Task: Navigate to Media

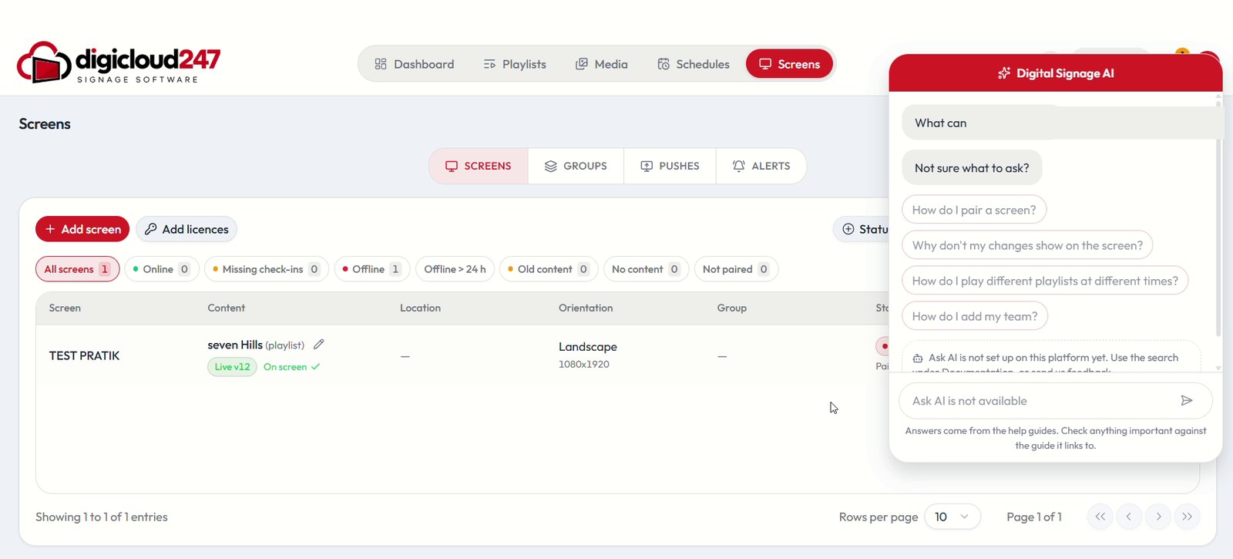Action: (602, 64)
